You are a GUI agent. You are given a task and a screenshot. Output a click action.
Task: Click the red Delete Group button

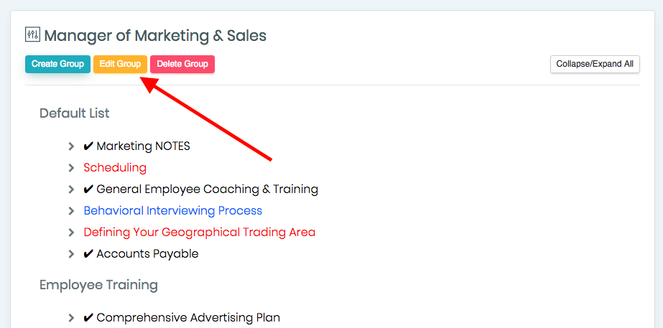pyautogui.click(x=182, y=65)
